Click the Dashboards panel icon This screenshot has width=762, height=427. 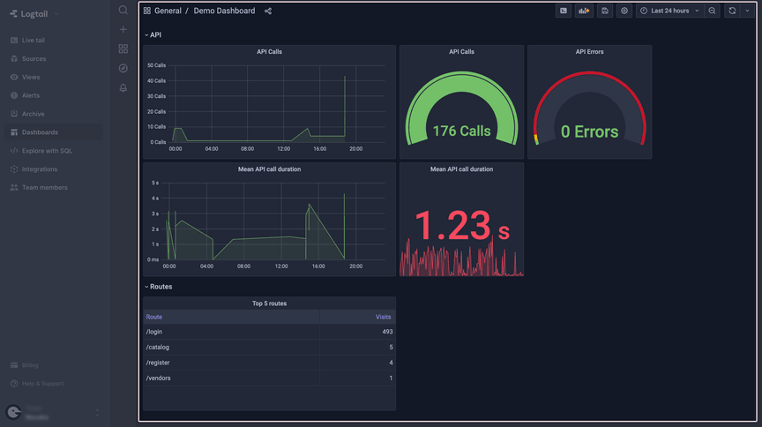[x=14, y=132]
